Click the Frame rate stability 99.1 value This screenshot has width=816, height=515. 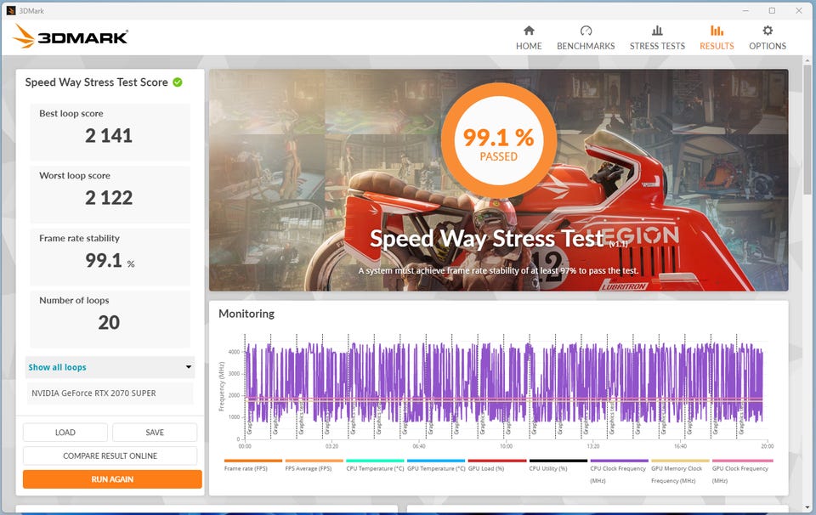pyautogui.click(x=104, y=260)
